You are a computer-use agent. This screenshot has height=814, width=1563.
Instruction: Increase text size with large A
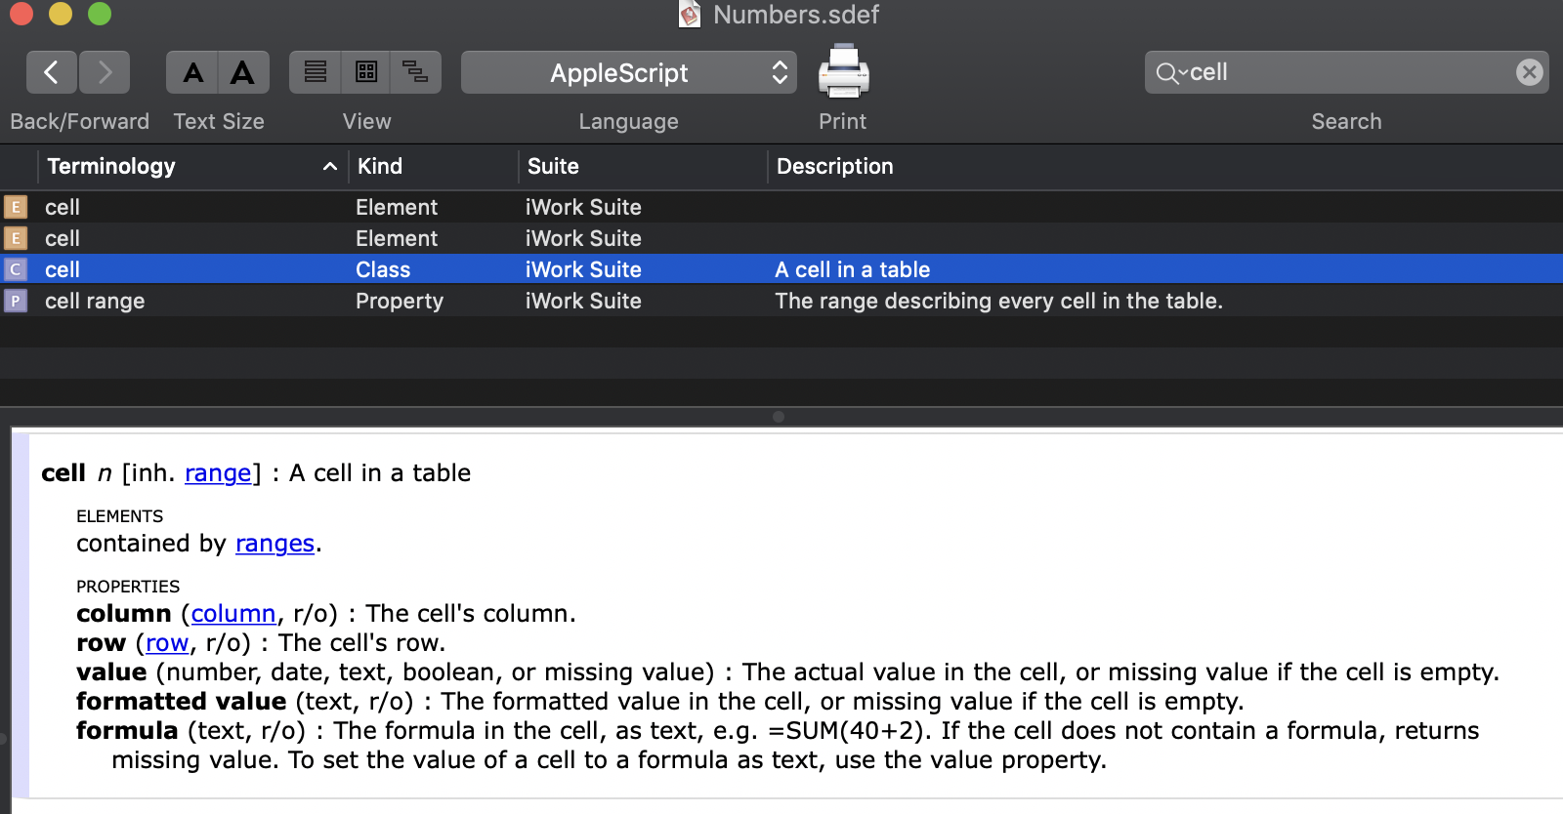[242, 72]
